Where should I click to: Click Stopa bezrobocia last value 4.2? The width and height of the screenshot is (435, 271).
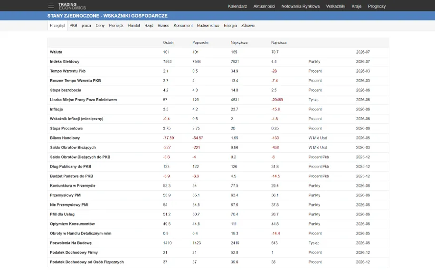point(166,90)
